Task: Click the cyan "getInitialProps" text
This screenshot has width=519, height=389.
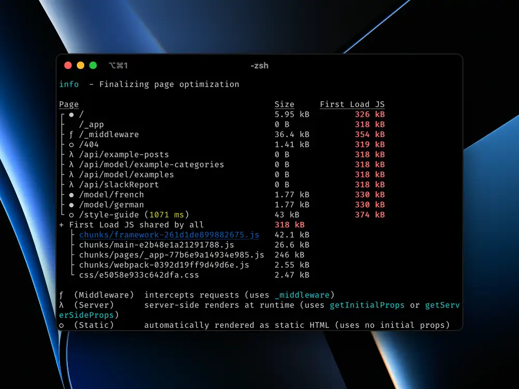Action: tap(367, 305)
